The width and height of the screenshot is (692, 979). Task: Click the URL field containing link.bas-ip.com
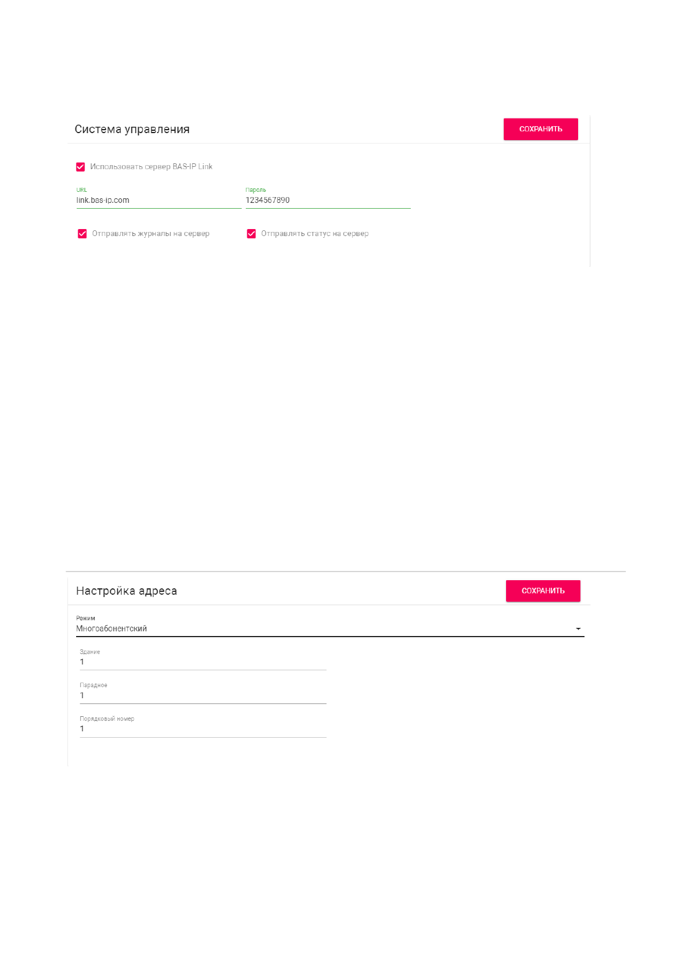(158, 201)
